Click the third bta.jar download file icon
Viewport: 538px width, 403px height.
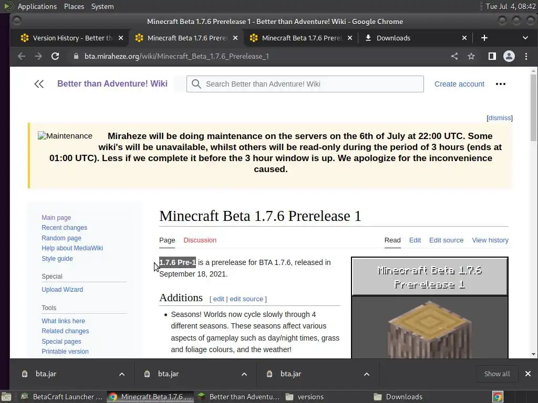[x=270, y=374]
